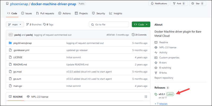Click the Activity pulse icon
The width and height of the screenshot is (212, 106).
point(156,52)
